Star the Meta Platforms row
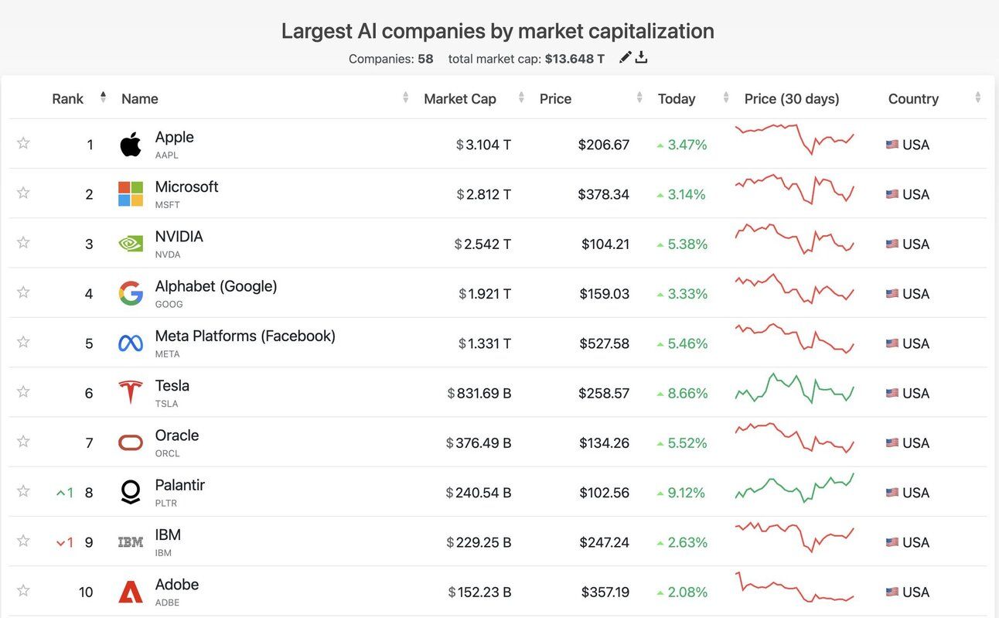Screen dimensions: 999x618 (x=23, y=342)
